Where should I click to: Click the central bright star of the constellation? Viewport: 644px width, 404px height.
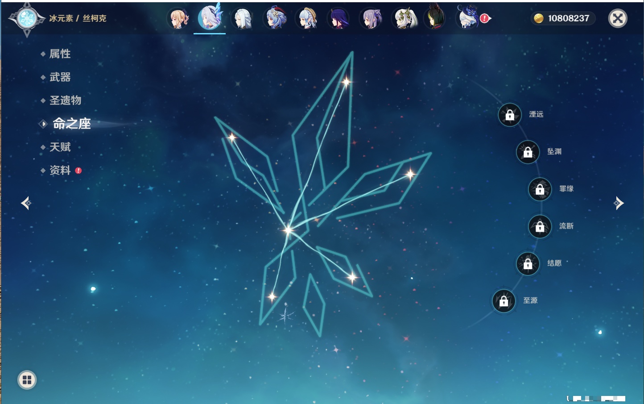(x=288, y=230)
